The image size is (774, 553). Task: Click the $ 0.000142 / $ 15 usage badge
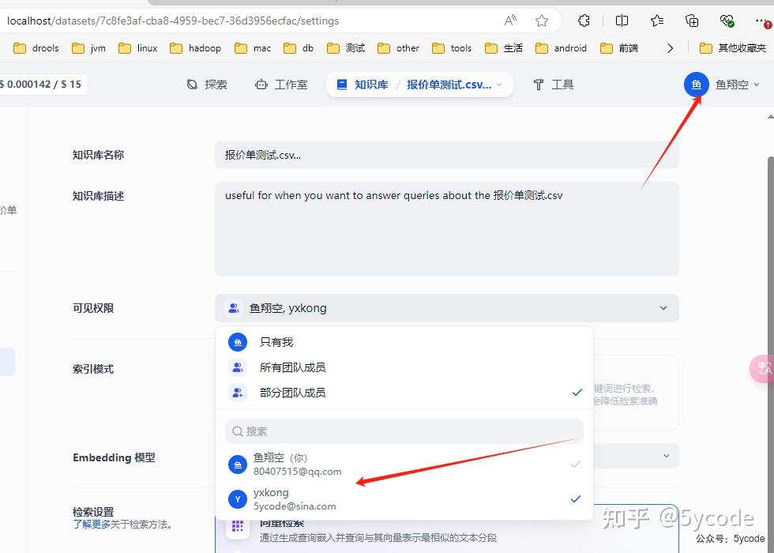point(42,84)
